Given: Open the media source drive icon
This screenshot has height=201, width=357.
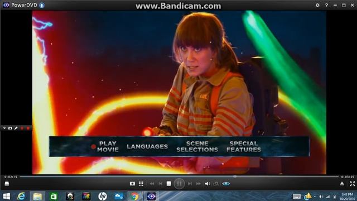Looking at the screenshot, I should point(7,184).
